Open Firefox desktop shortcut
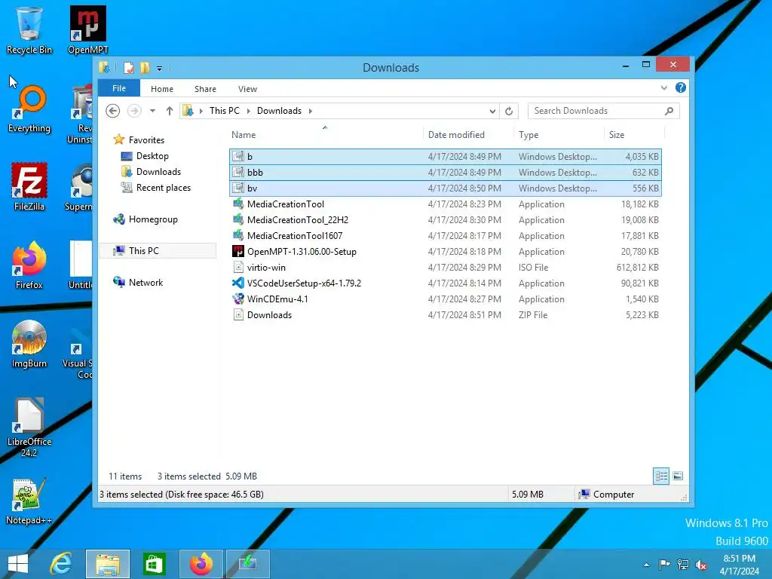Image resolution: width=772 pixels, height=579 pixels. (x=29, y=266)
